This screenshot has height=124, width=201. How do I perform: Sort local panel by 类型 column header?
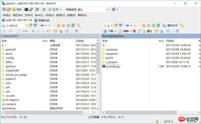pyautogui.click(x=62, y=41)
